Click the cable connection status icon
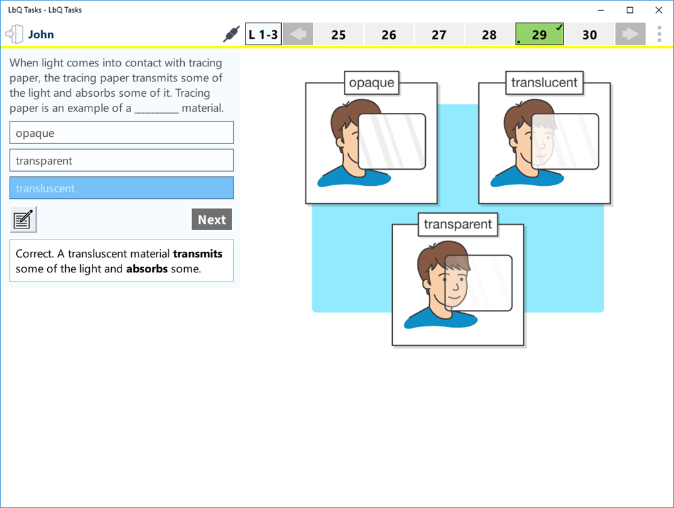This screenshot has height=508, width=674. click(229, 34)
